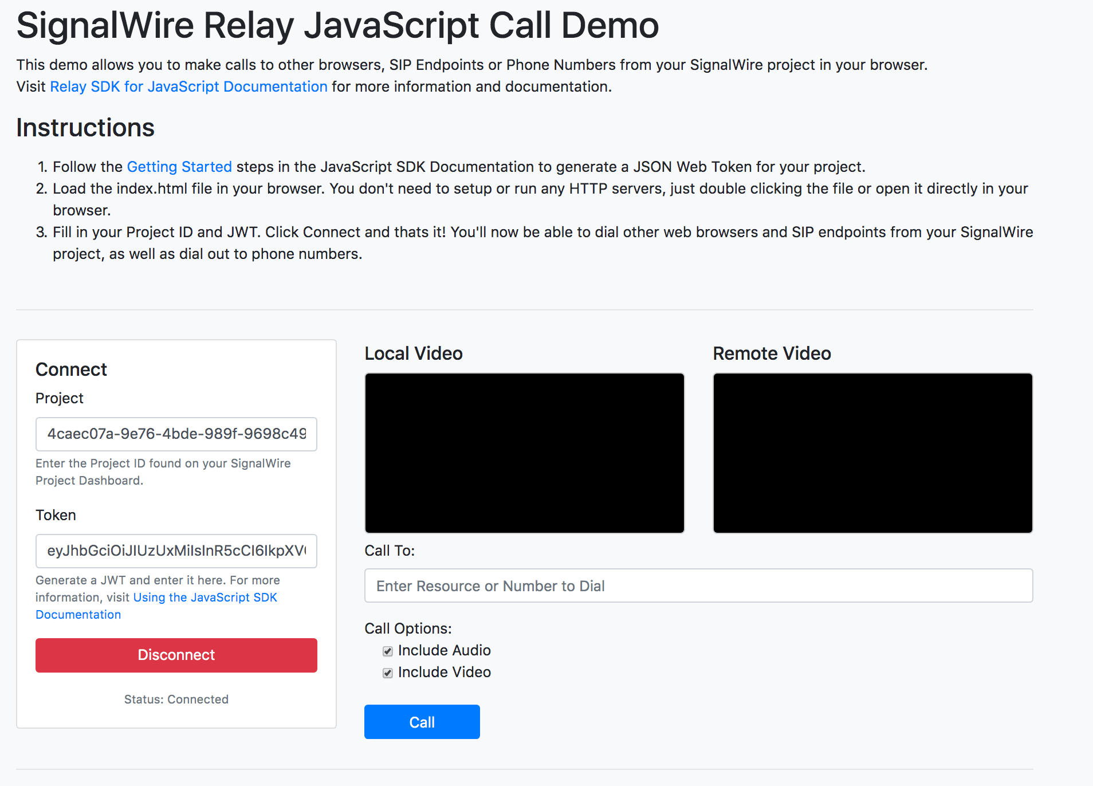The width and height of the screenshot is (1093, 786).
Task: Disable the Include Video option
Action: 387,673
